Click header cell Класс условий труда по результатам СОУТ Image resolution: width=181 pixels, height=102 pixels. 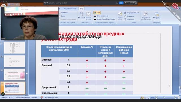click(x=59, y=51)
